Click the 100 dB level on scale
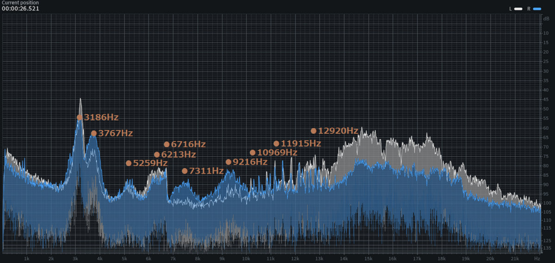 (x=546, y=203)
